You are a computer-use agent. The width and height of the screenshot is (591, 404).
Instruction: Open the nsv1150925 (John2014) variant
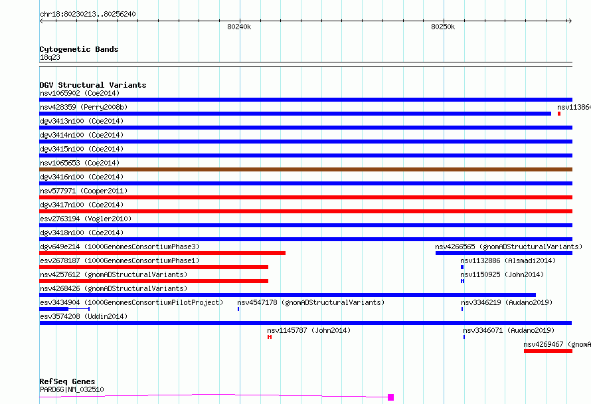(502, 274)
